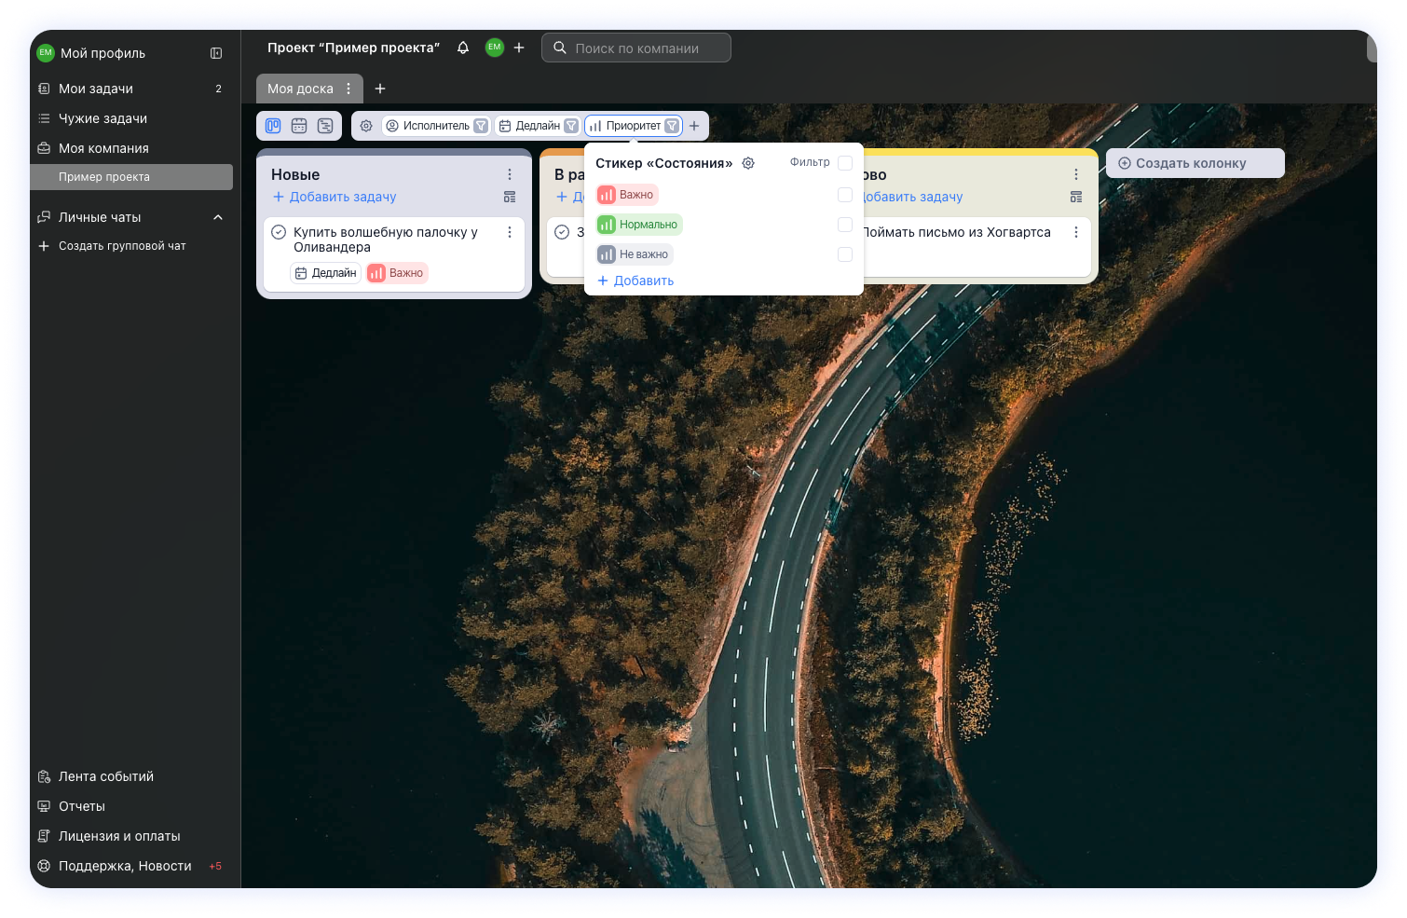Screen dimensions: 1407x918
Task: Switch to Gantt timeline view icon
Action: coord(325,126)
